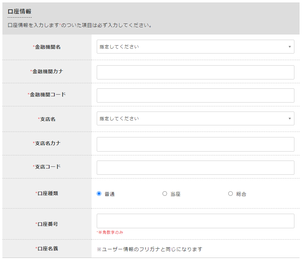303x260 pixels.
Task: Click the 支店コード input field
Action: [x=195, y=167]
